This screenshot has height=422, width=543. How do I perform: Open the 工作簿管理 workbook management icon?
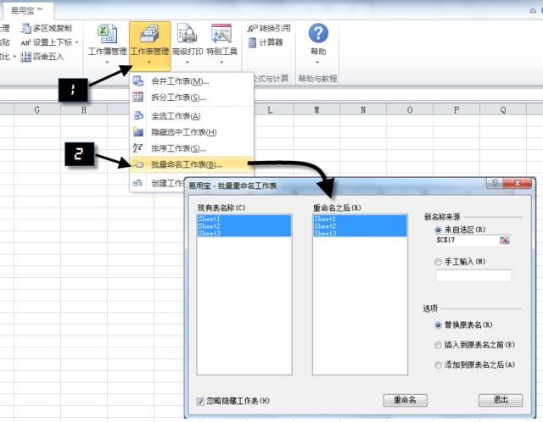point(107,34)
